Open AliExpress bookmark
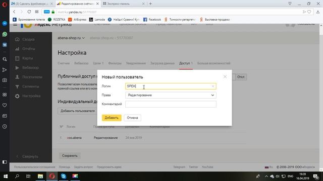 (77, 20)
